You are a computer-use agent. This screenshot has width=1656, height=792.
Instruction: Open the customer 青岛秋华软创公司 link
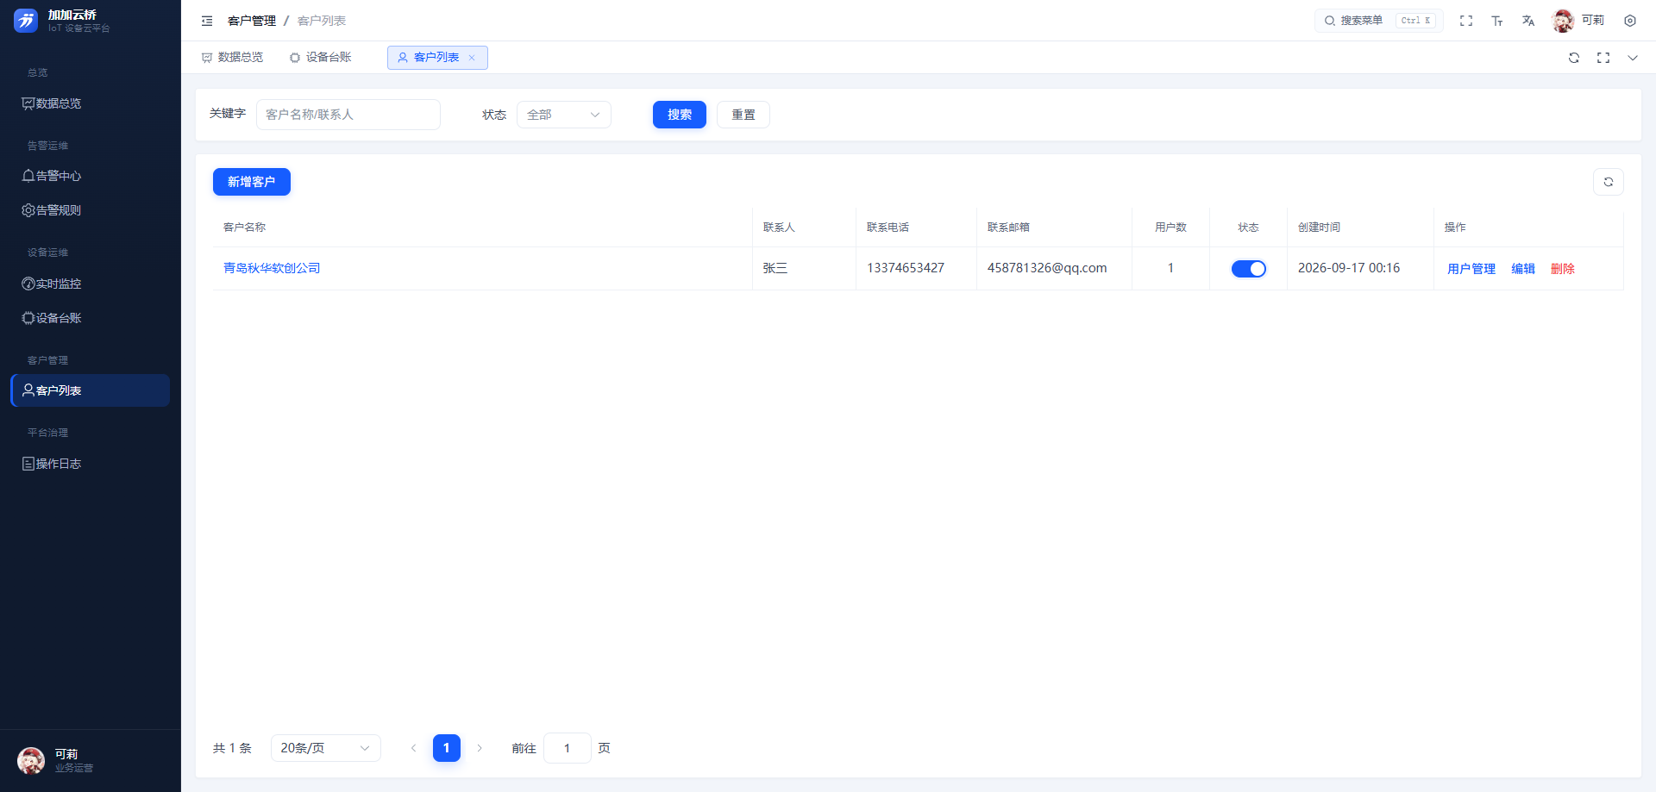(x=272, y=268)
